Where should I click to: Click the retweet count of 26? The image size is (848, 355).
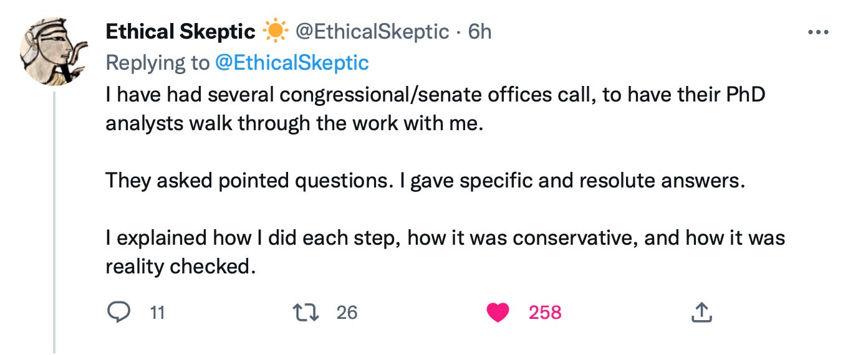pos(347,312)
